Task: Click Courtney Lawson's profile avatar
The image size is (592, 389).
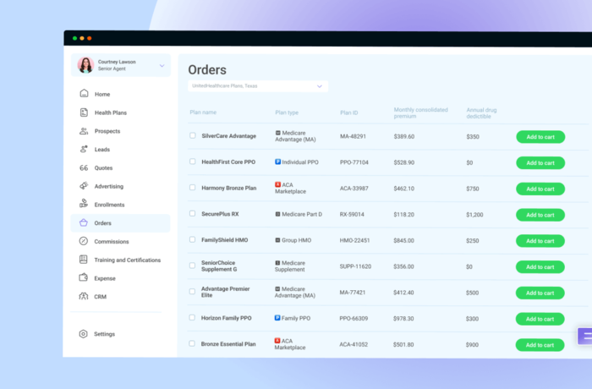Action: click(85, 65)
